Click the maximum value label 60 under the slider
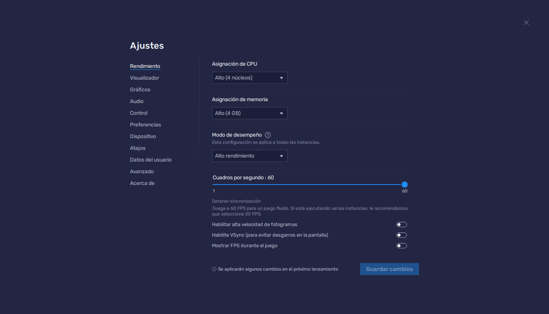 point(405,191)
